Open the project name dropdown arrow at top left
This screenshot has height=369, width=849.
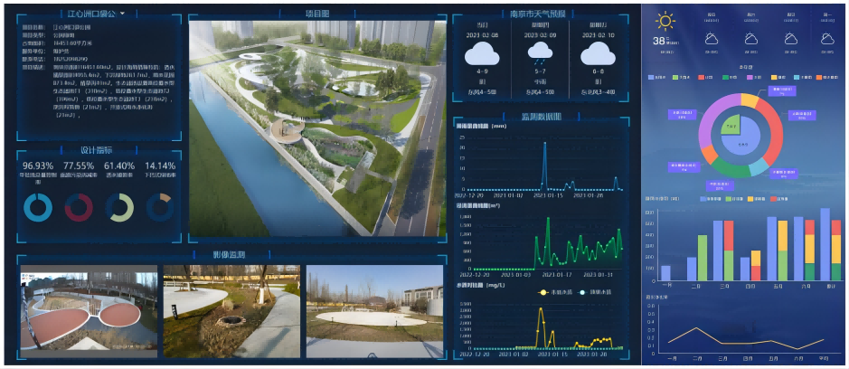[122, 13]
